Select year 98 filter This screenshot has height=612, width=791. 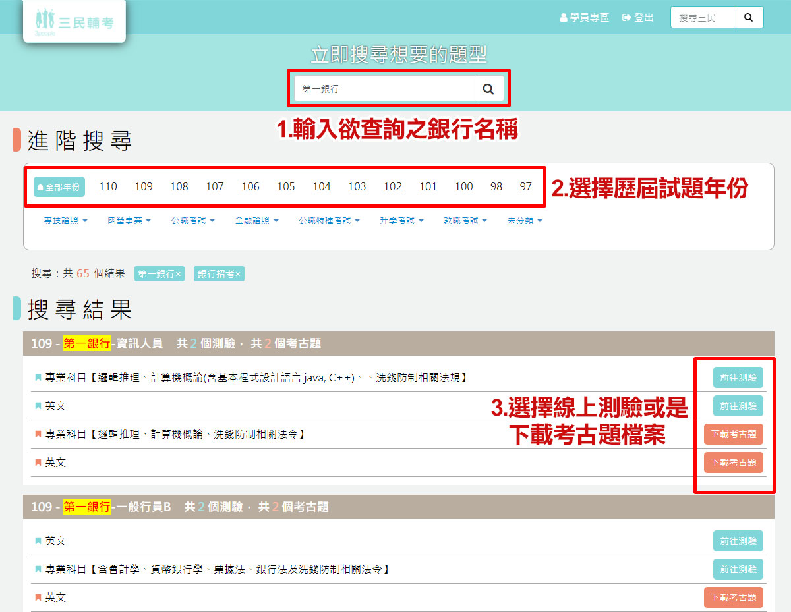click(496, 187)
